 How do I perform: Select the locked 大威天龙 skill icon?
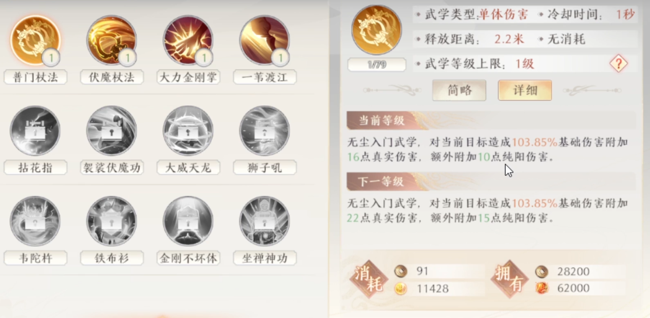pyautogui.click(x=188, y=131)
